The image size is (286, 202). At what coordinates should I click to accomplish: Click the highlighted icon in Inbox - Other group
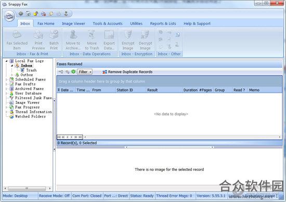pyautogui.click(x=177, y=35)
